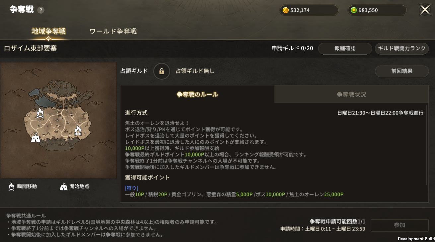View 前回結果 previous results

(402, 71)
